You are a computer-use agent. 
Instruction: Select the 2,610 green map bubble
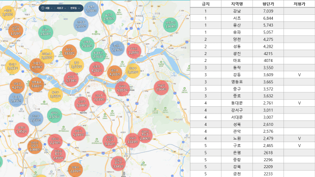click(87, 44)
